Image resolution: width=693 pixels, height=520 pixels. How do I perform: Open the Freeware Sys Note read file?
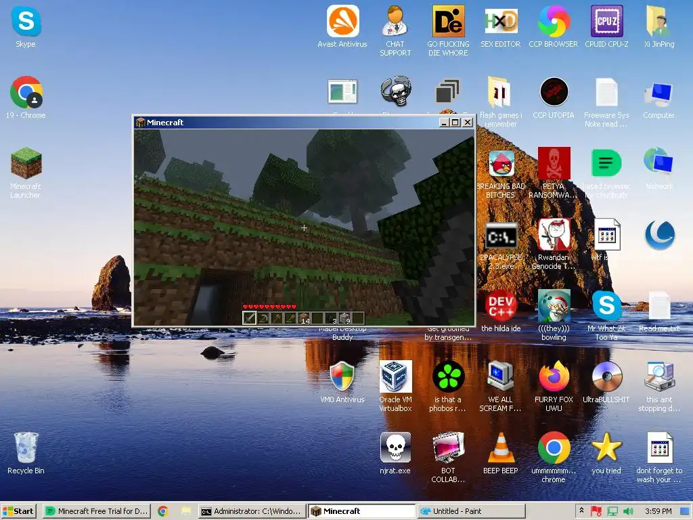606,102
